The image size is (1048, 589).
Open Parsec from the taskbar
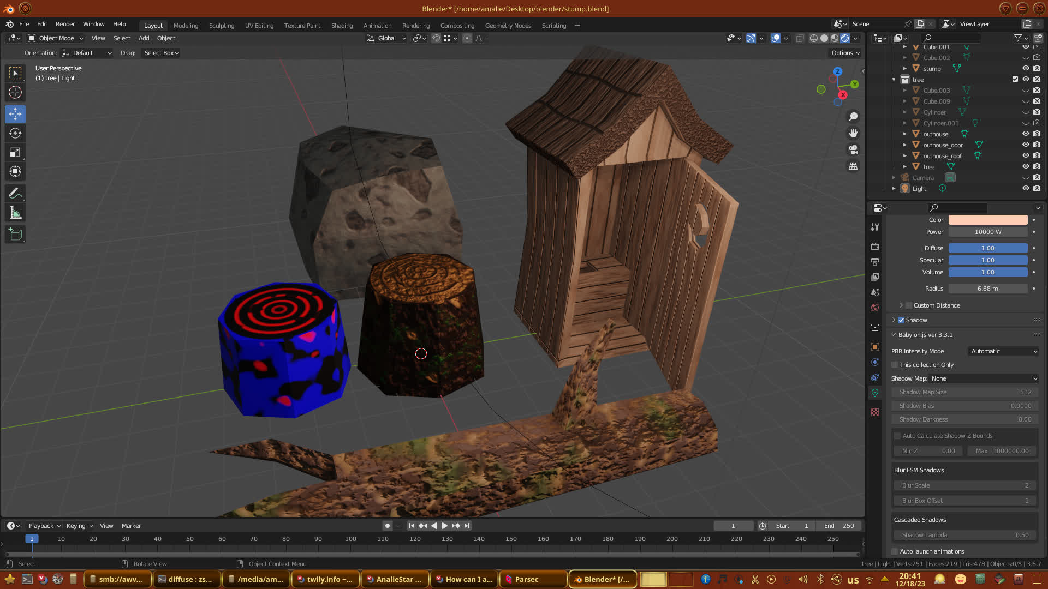click(x=526, y=579)
